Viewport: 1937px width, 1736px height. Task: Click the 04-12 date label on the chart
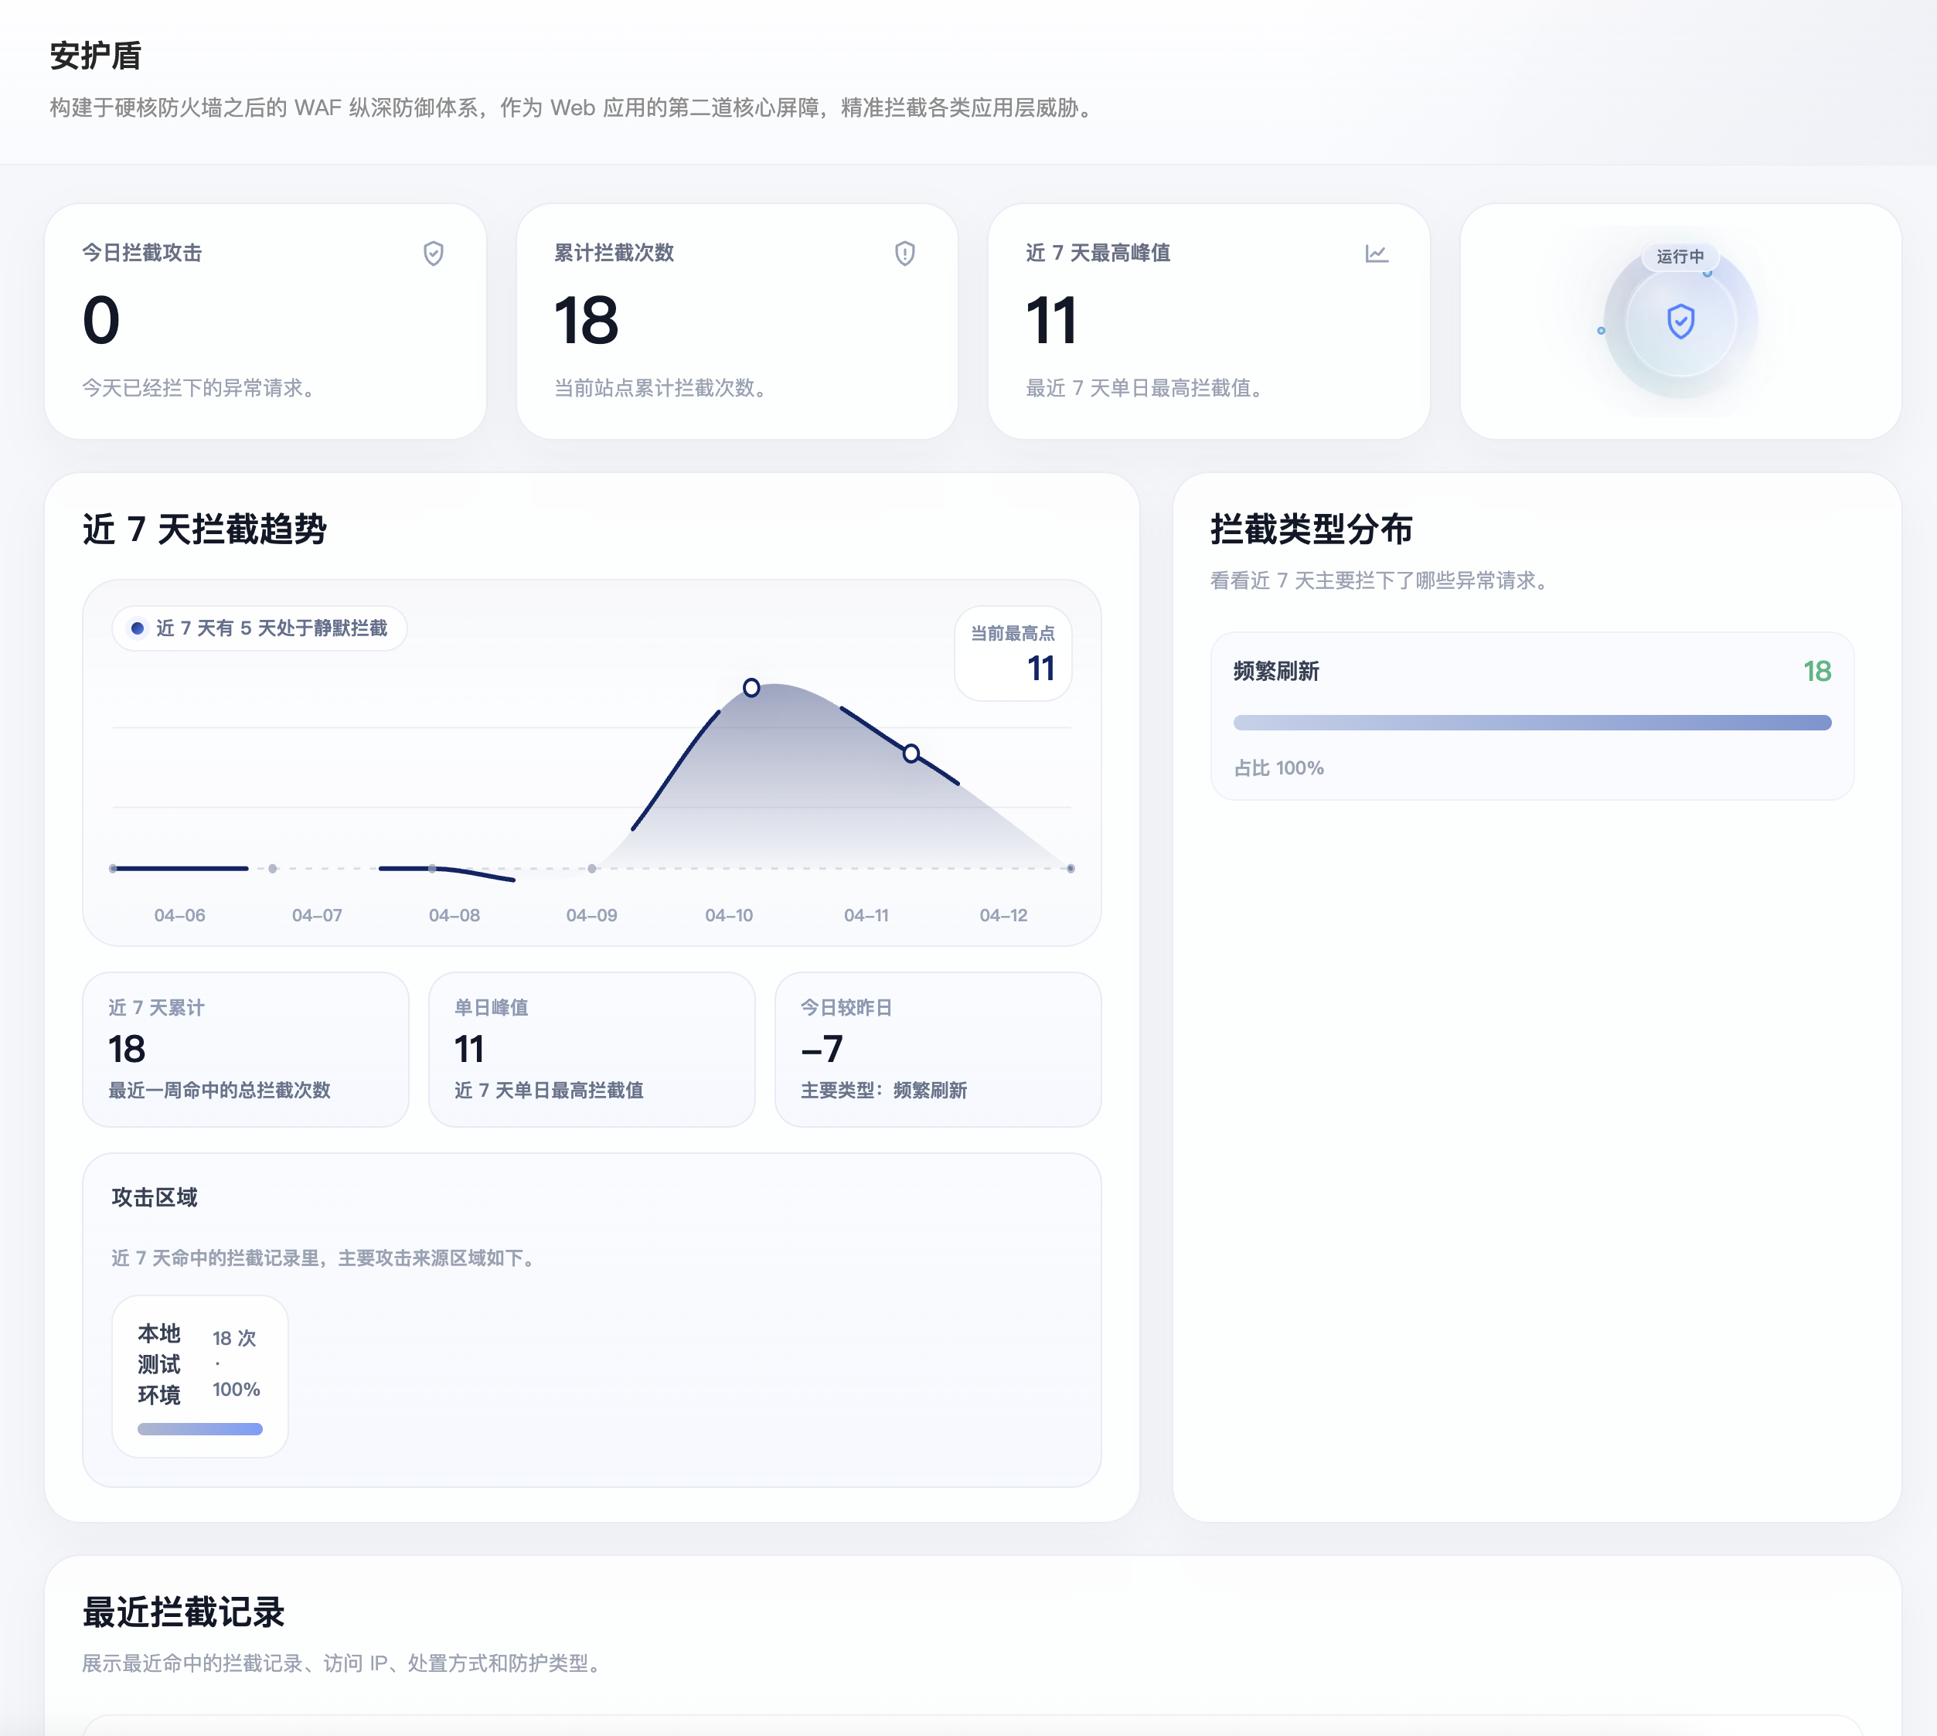[1003, 914]
